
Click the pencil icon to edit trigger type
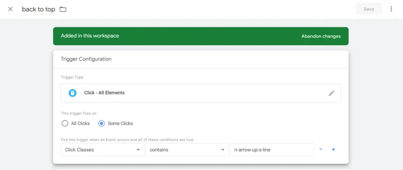(331, 93)
